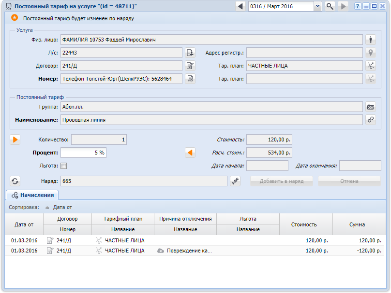This screenshot has width=391, height=293.
Task: Click the Дата от column header
Action: [24, 224]
